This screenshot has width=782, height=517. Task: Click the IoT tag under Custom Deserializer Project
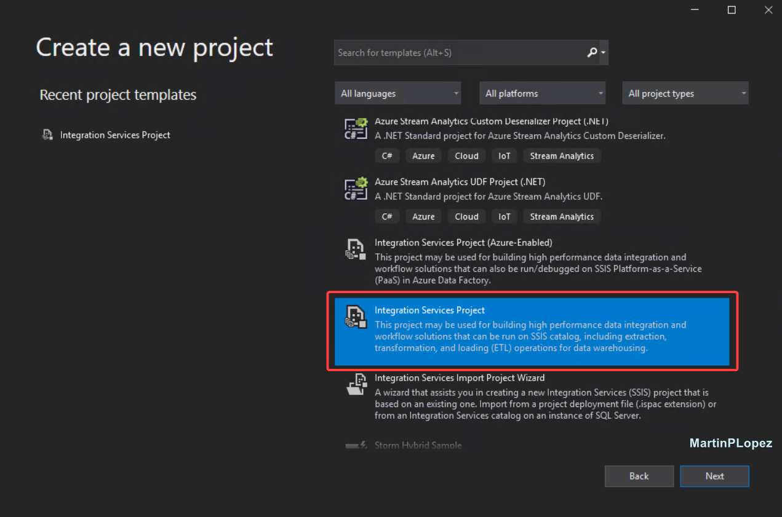click(505, 156)
